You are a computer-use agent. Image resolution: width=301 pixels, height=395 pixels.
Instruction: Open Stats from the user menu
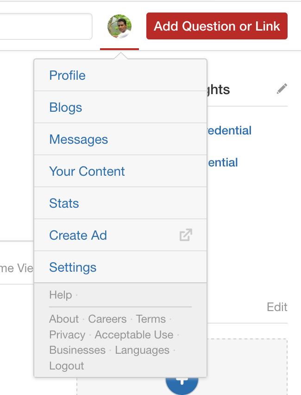tap(120, 203)
